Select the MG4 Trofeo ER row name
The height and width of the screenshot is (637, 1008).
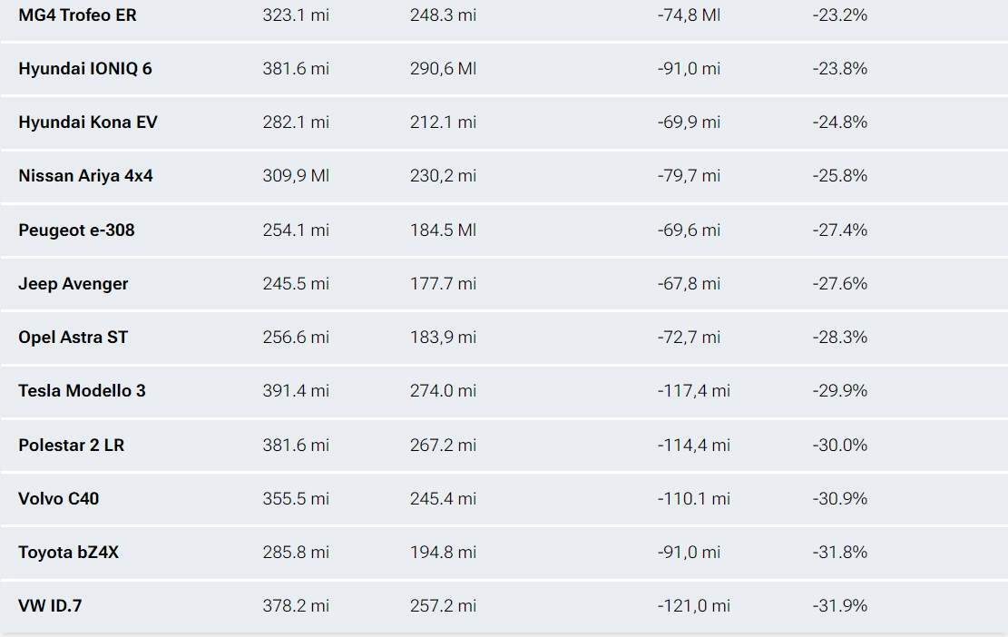[77, 15]
